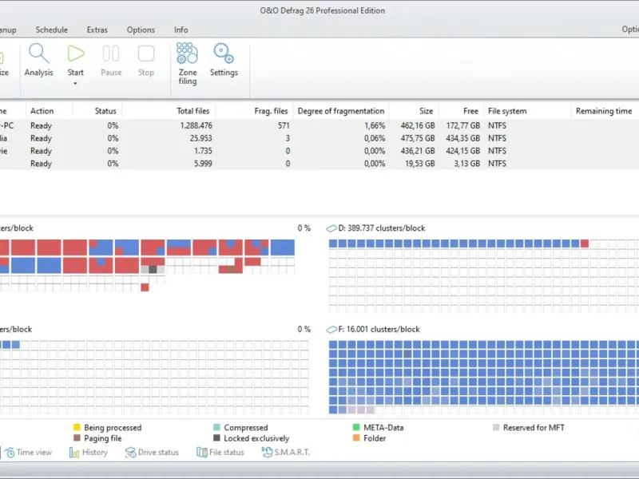Click the File status icon
The width and height of the screenshot is (639, 479).
(202, 453)
